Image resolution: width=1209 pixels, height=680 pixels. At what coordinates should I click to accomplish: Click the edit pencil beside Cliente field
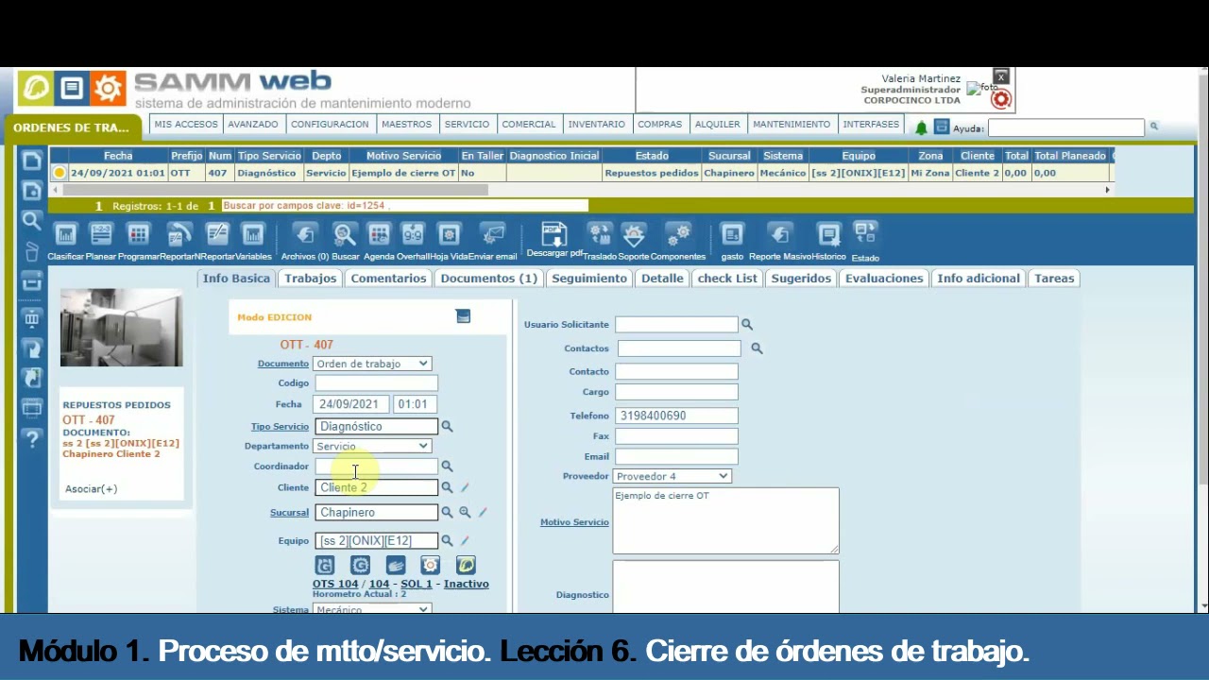pyautogui.click(x=465, y=488)
